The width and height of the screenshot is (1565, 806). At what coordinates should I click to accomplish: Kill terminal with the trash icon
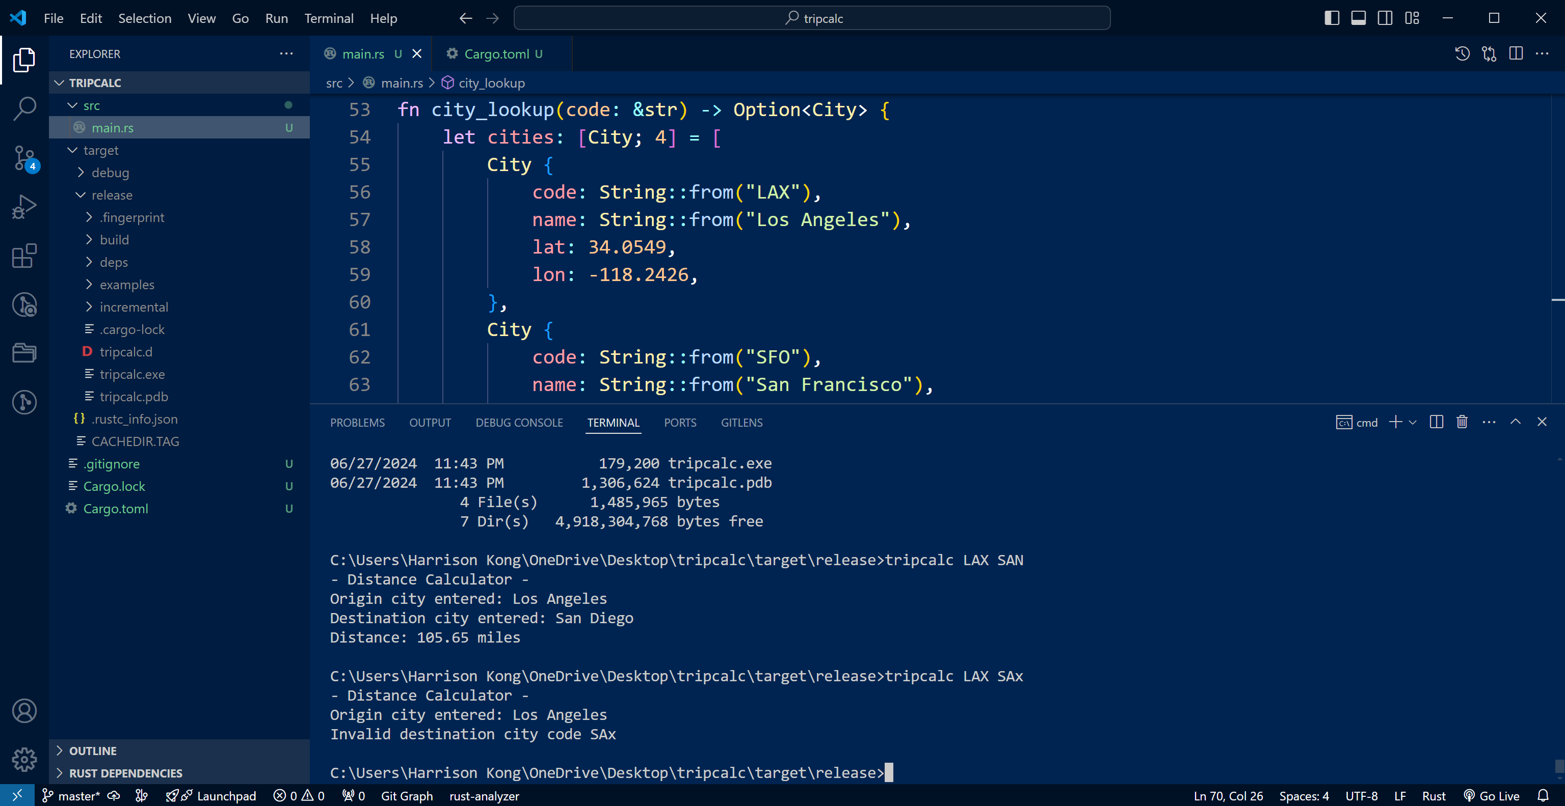1462,422
